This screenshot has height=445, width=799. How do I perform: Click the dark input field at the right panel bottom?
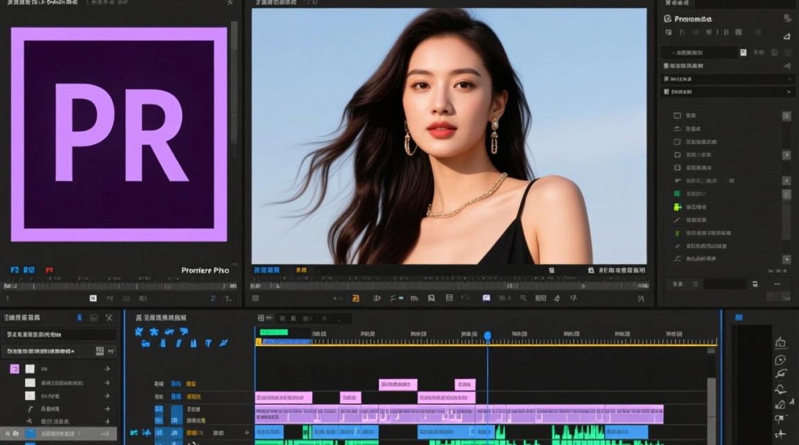(x=725, y=284)
